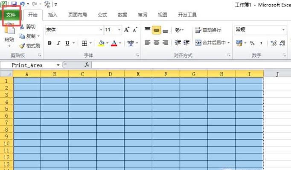Toggle middle vertical alignment
Screen dimensions: 291x170
(157, 30)
